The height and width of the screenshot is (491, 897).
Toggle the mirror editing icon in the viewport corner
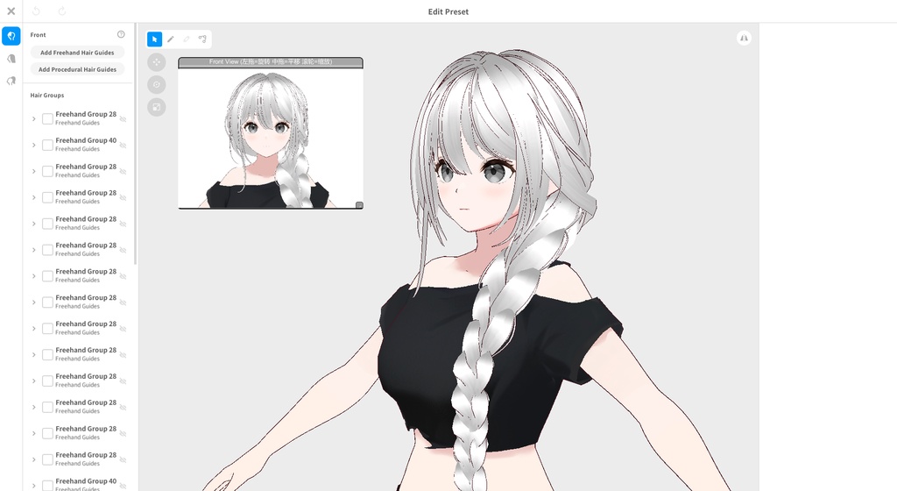point(744,38)
